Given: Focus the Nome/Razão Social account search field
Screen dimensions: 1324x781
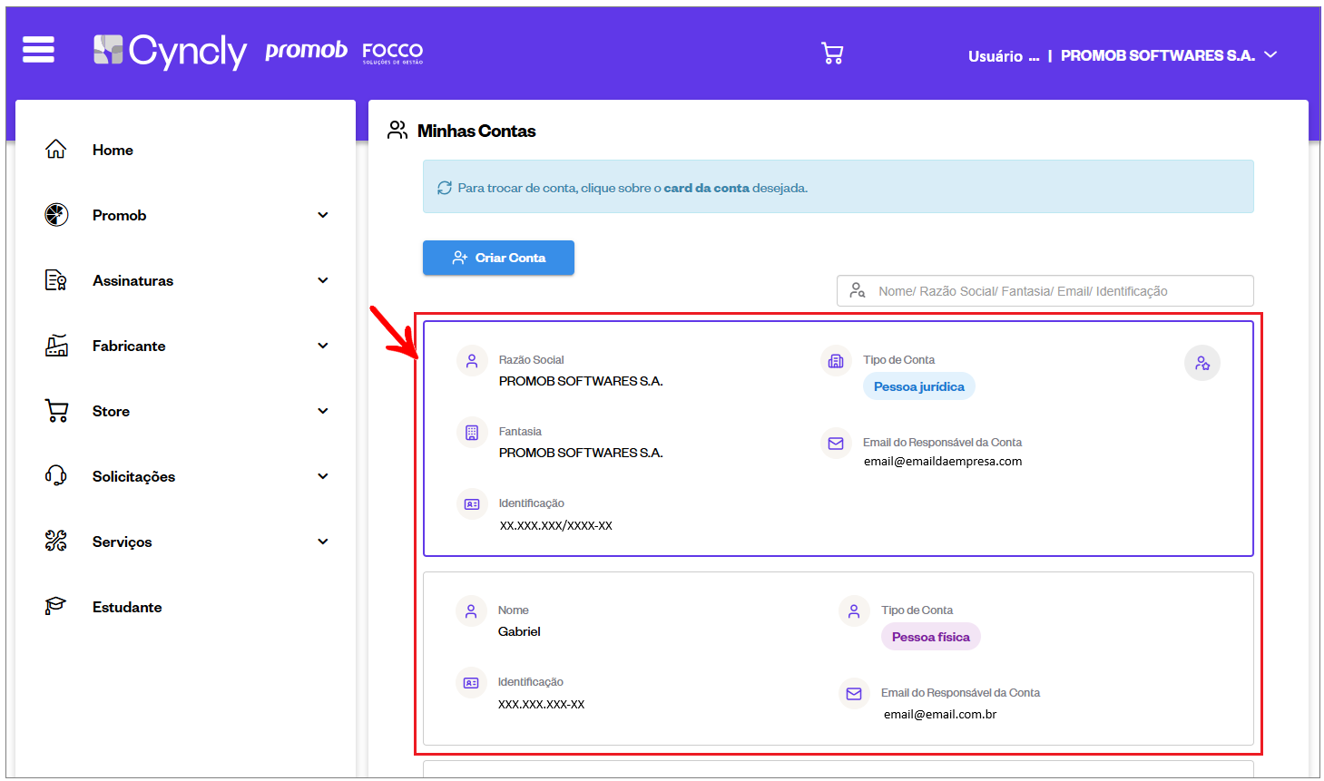Looking at the screenshot, I should [x=1045, y=291].
